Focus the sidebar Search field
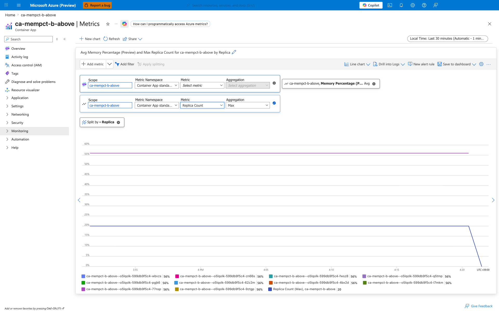The image size is (499, 311). pyautogui.click(x=29, y=39)
